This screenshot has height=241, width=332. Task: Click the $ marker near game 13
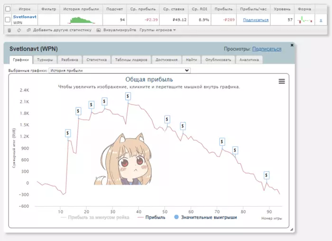[68, 133]
